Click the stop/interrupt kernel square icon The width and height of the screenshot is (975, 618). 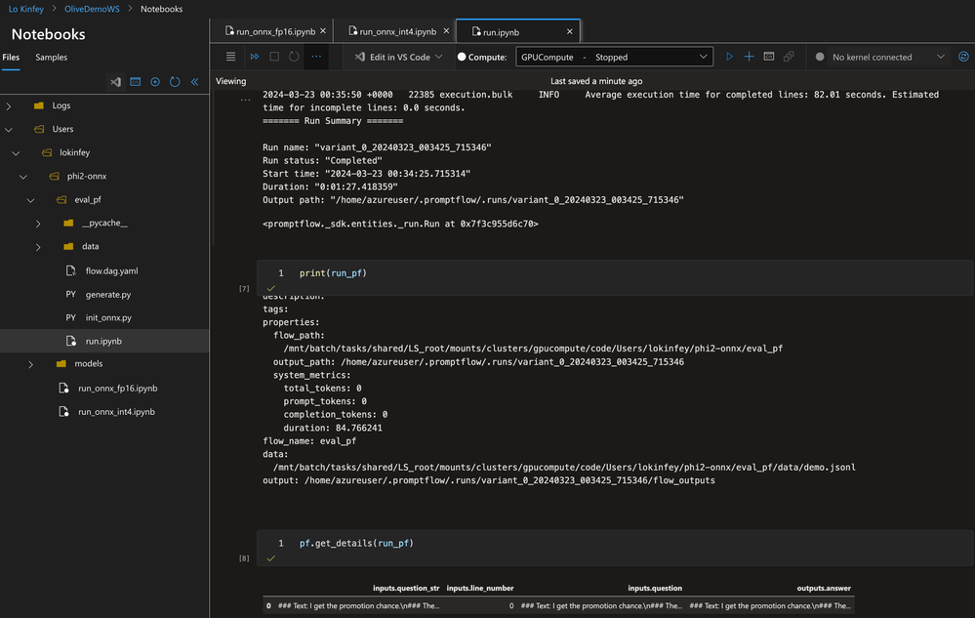pyautogui.click(x=274, y=57)
